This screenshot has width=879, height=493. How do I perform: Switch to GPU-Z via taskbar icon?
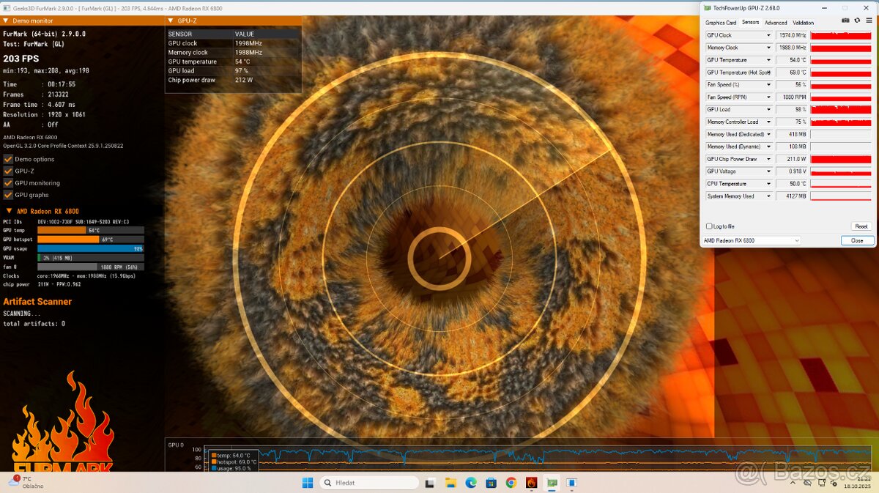click(552, 483)
